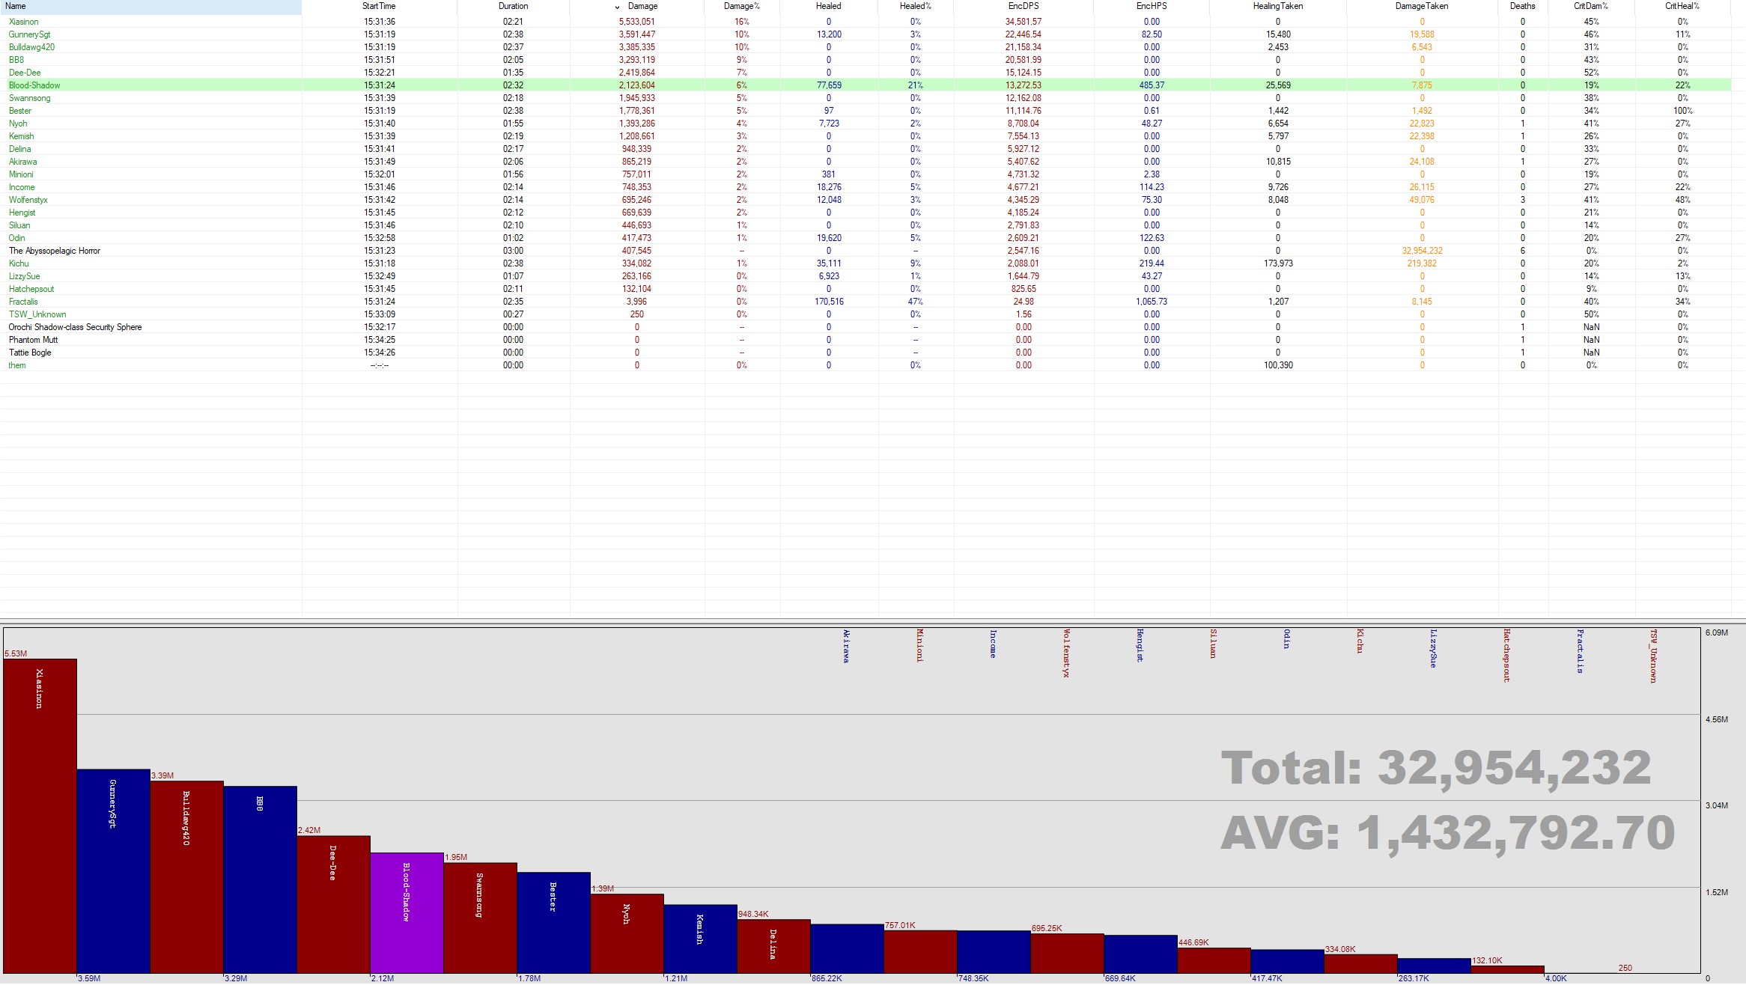Select the Orochi Shadow-class Security Sphere row
The image size is (1746, 985).
[75, 327]
